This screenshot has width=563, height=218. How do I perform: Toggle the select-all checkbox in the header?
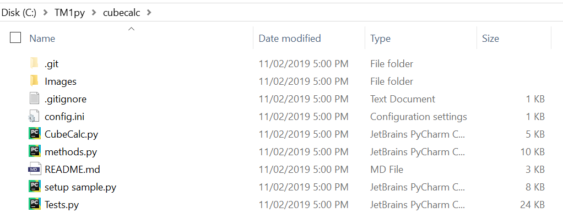pyautogui.click(x=15, y=37)
